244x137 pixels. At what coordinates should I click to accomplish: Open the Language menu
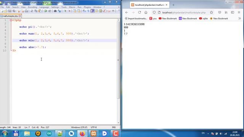click(x=44, y=7)
